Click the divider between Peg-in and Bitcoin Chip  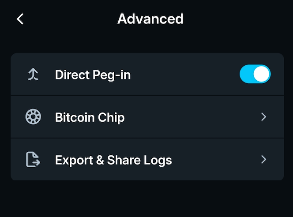147,95
